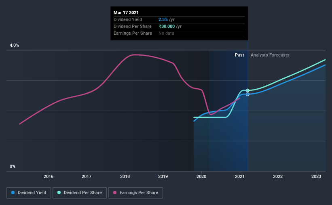Click the 2.5% Dividend Yield tooltip value

click(x=163, y=19)
